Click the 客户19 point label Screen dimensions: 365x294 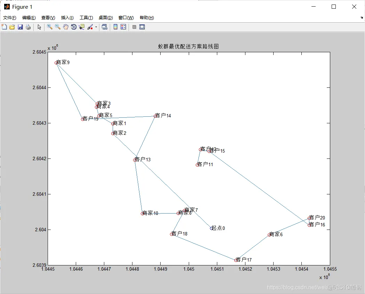click(x=90, y=119)
